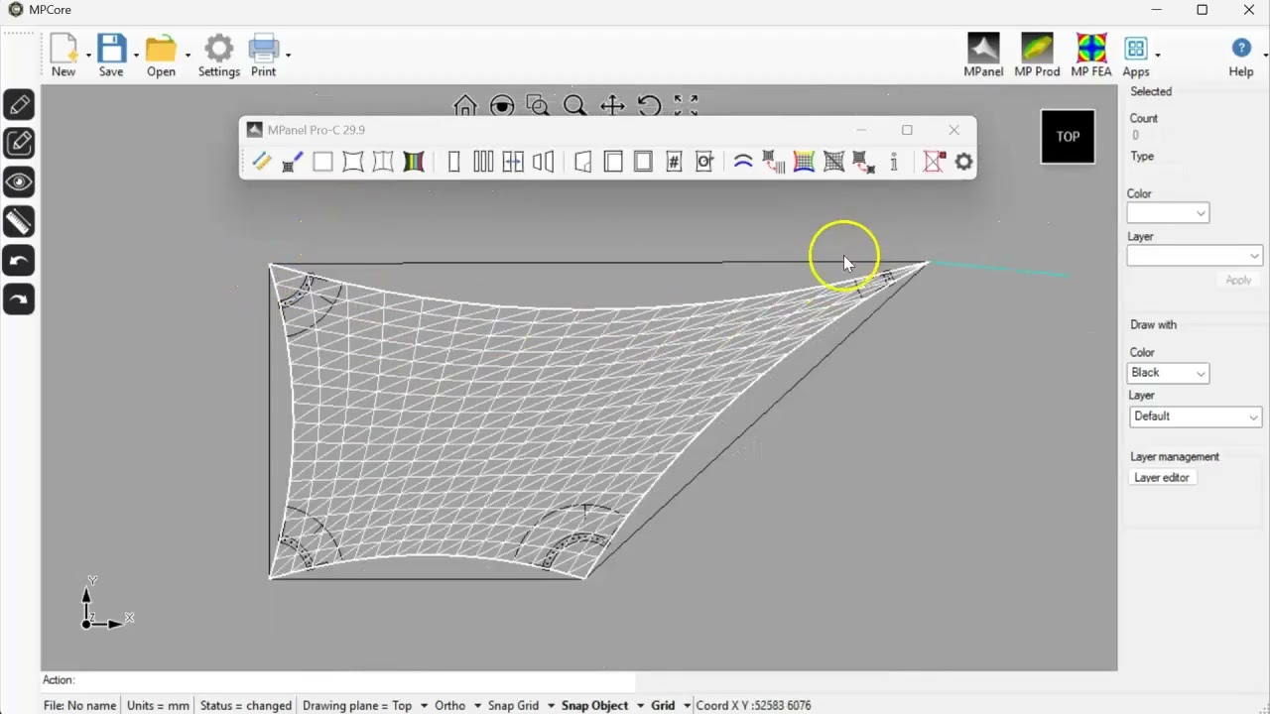Click the Units = mm status entry
This screenshot has height=714, width=1270.
158,706
